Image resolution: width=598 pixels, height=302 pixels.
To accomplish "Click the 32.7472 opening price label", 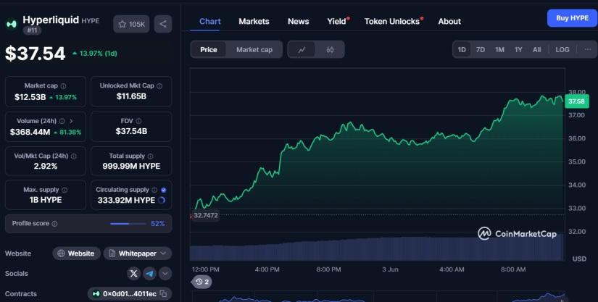I will pos(206,215).
